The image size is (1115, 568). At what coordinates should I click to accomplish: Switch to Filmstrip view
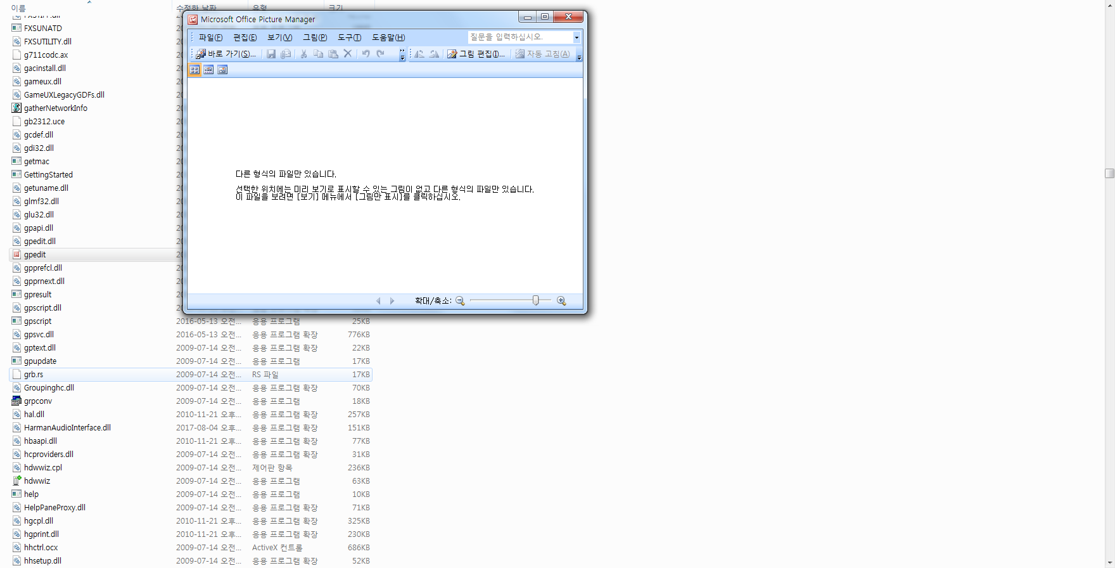(x=208, y=70)
